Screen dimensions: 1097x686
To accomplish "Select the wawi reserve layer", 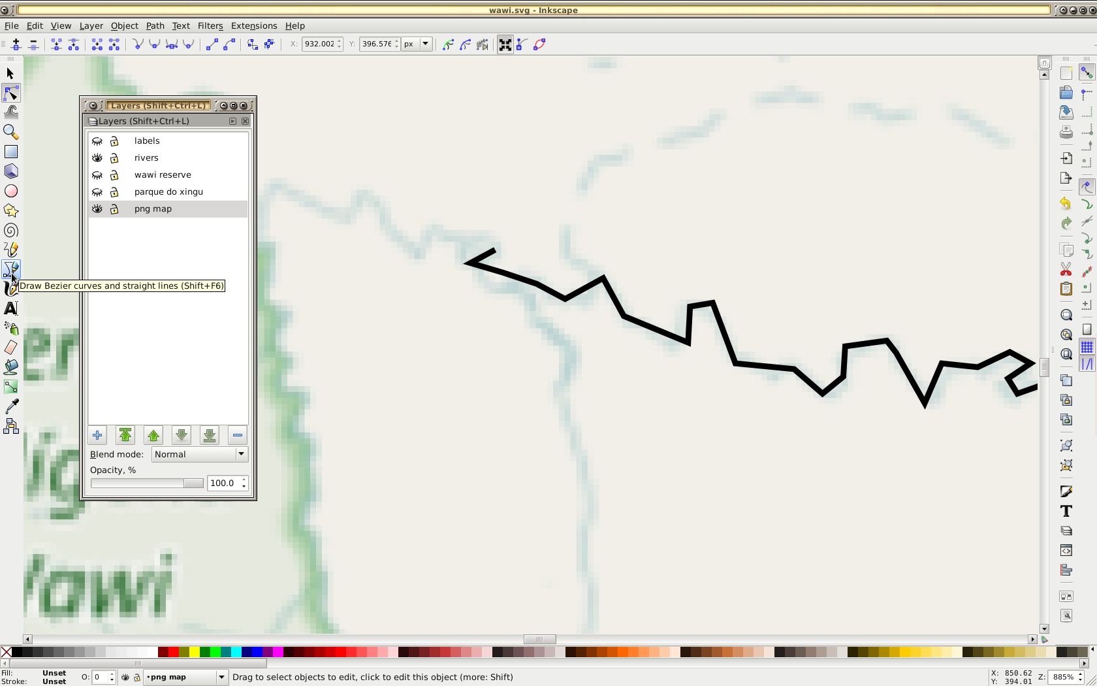I will [x=163, y=175].
